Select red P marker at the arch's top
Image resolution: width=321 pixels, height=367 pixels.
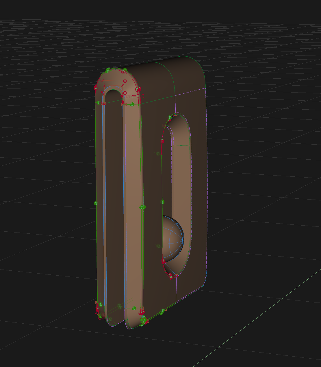(x=124, y=71)
